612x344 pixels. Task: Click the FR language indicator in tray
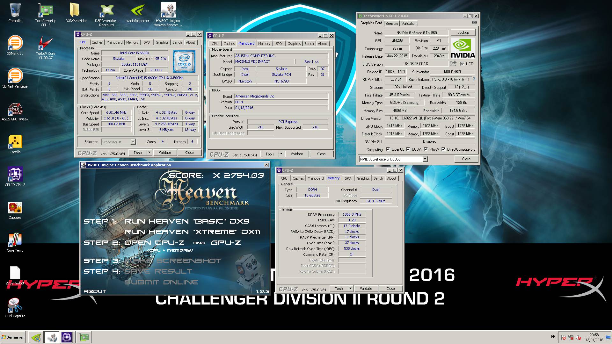553,337
